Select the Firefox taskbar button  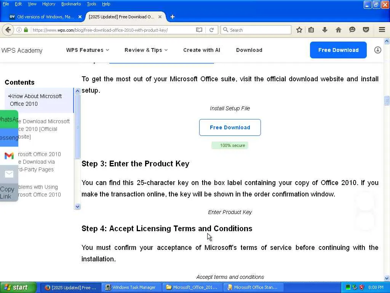pyautogui.click(x=70, y=288)
